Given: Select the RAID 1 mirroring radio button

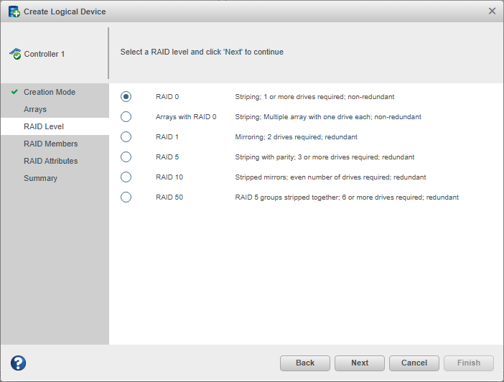Looking at the screenshot, I should pos(126,136).
